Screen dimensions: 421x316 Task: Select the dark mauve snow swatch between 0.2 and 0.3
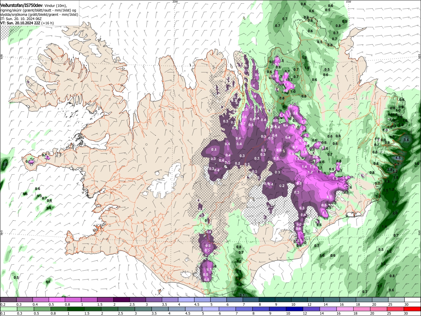coord(8,300)
